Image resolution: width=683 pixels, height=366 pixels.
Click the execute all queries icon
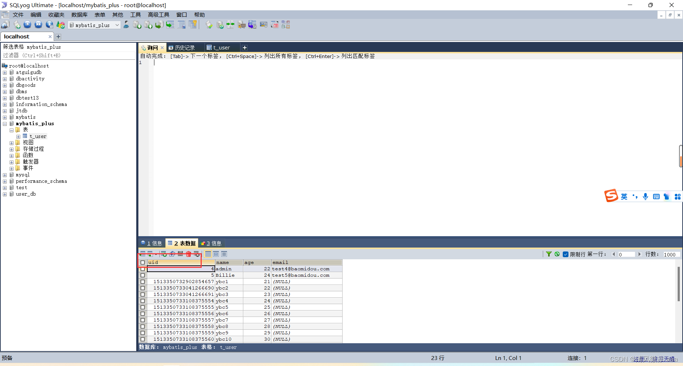click(x=38, y=25)
